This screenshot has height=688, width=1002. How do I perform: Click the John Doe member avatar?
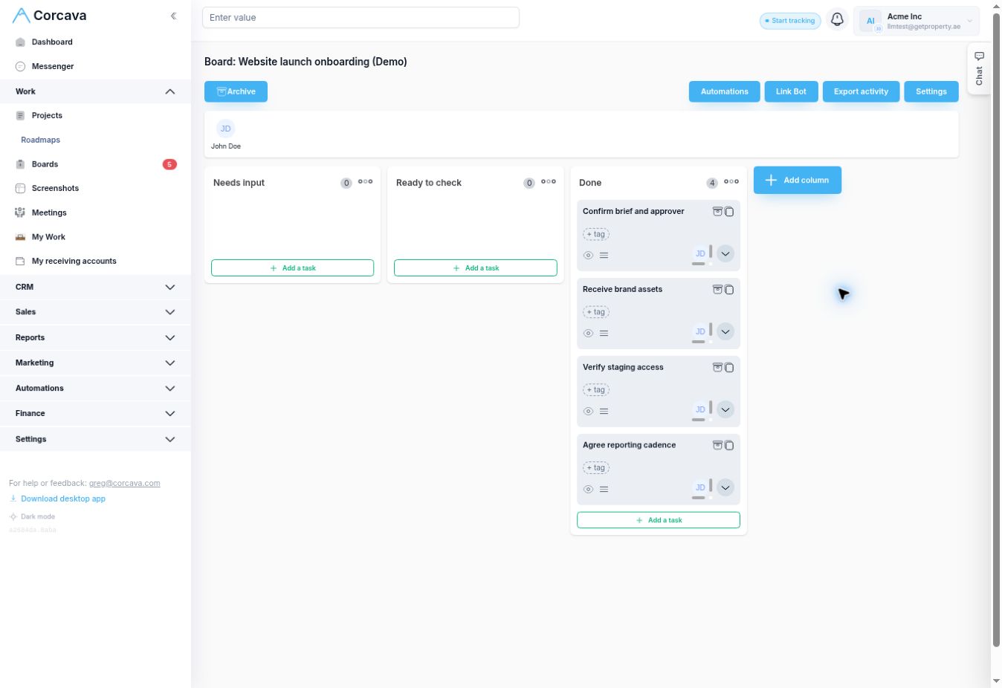226,129
